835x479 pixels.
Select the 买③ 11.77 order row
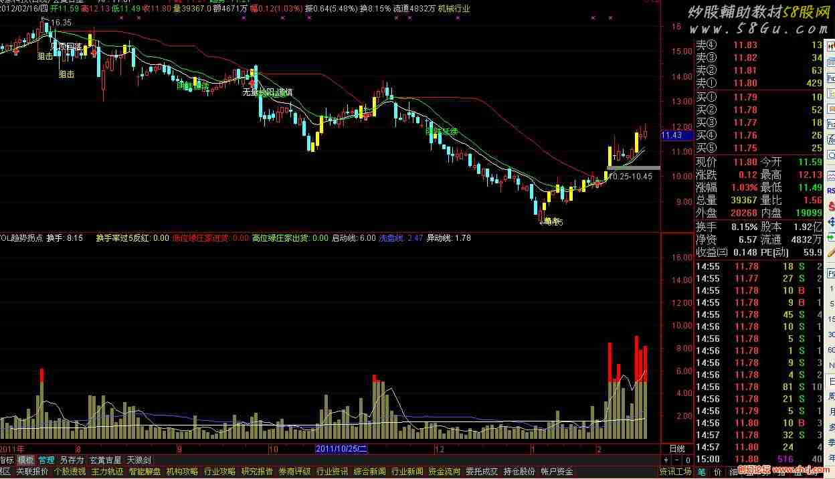click(759, 122)
